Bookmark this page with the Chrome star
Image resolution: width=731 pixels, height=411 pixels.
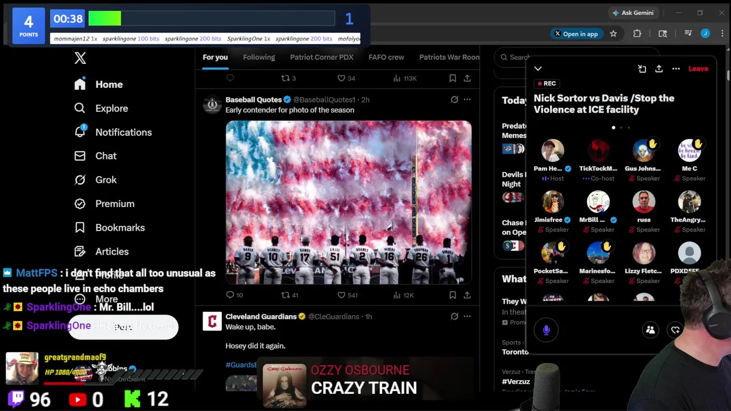coord(613,34)
